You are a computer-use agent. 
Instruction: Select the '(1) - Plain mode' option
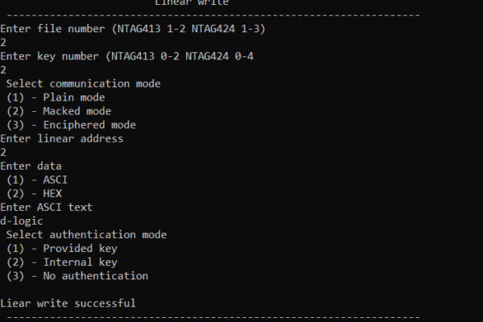tap(56, 97)
